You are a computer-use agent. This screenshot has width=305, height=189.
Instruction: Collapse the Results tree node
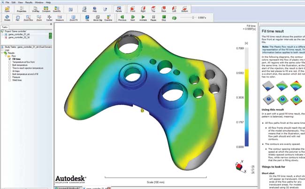pyautogui.click(x=2, y=53)
